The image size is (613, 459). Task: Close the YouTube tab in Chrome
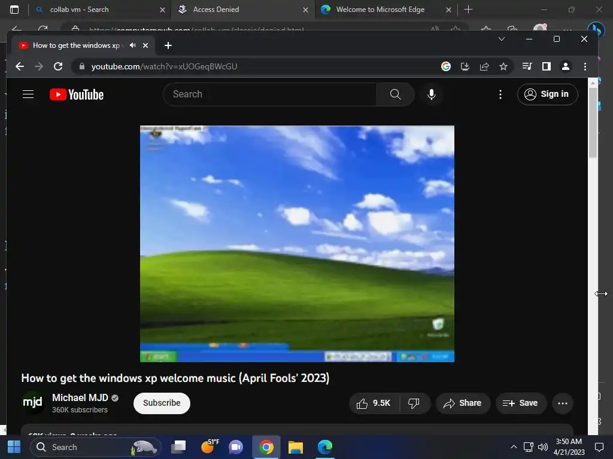point(145,45)
